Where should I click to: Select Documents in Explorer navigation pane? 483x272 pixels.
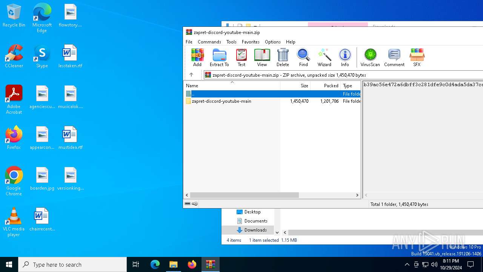click(x=255, y=221)
